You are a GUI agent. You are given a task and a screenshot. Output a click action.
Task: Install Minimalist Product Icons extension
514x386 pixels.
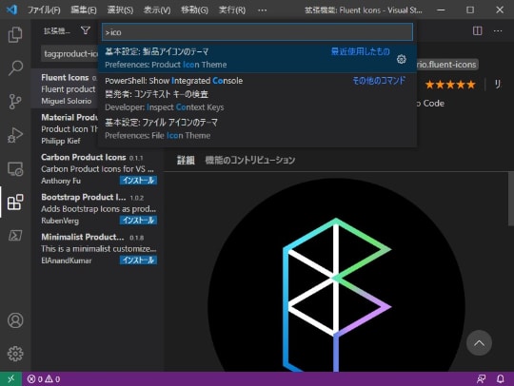click(138, 261)
